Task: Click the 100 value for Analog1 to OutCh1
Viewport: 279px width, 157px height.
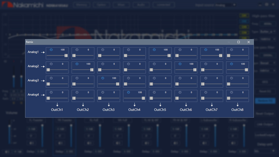Action: coord(63,50)
